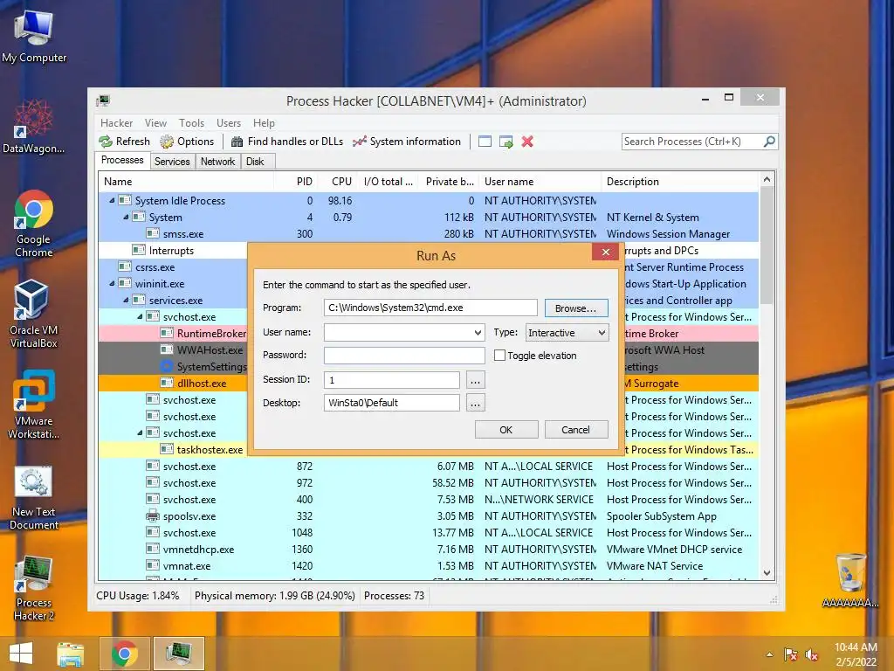This screenshot has height=671, width=894.
Task: Close the Run As dialog
Action: [x=606, y=252]
